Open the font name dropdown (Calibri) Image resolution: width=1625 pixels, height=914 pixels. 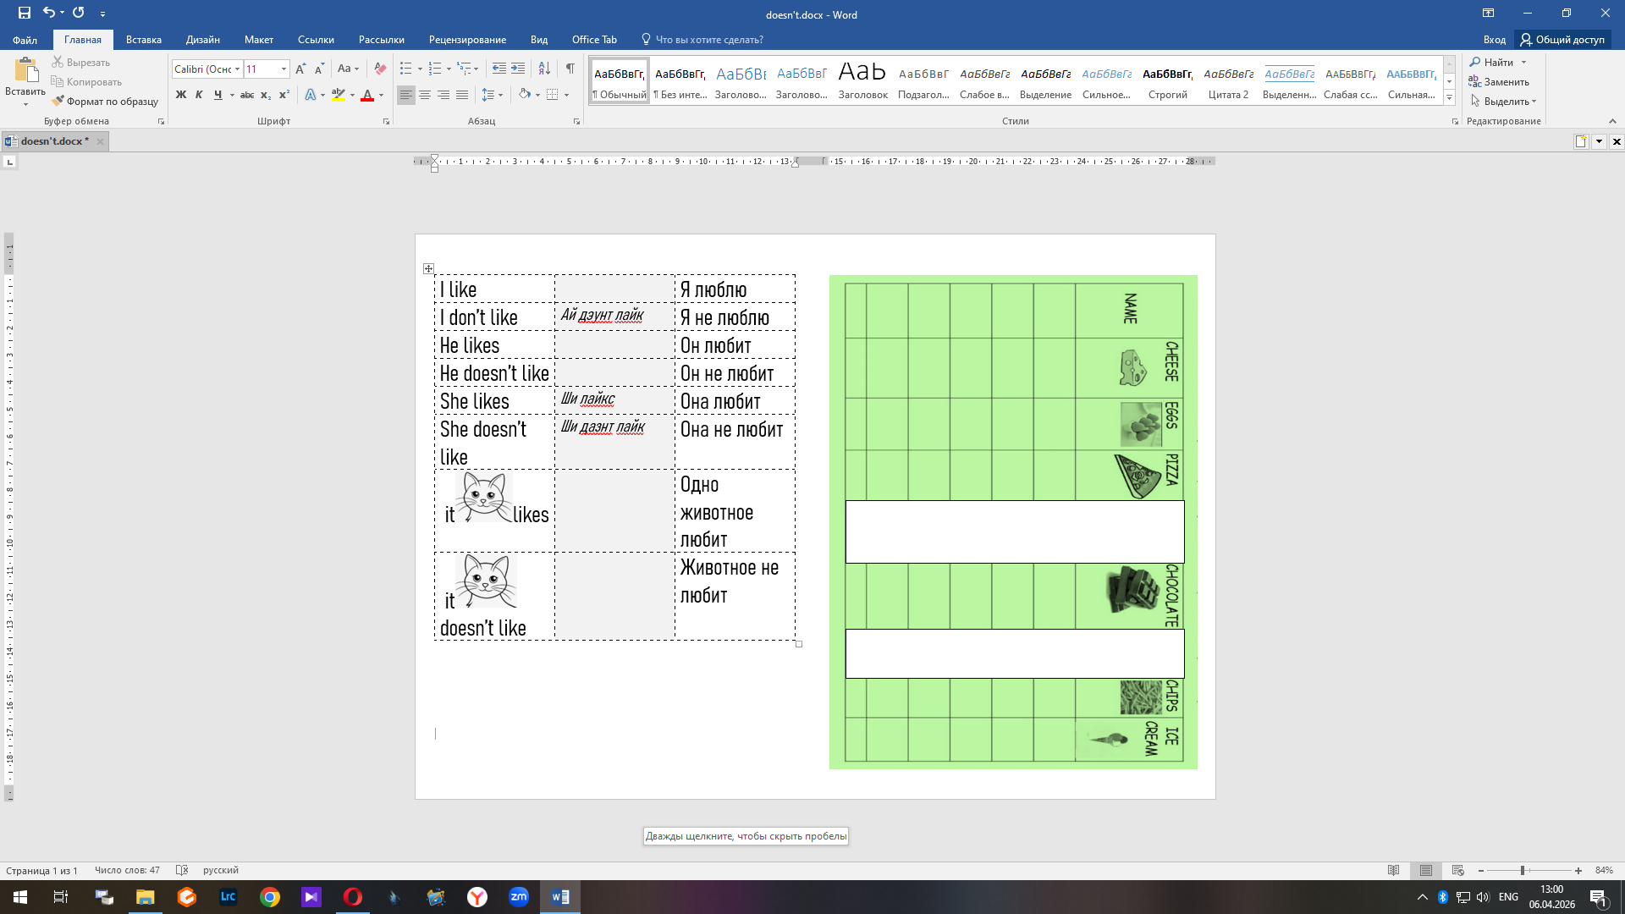238,69
